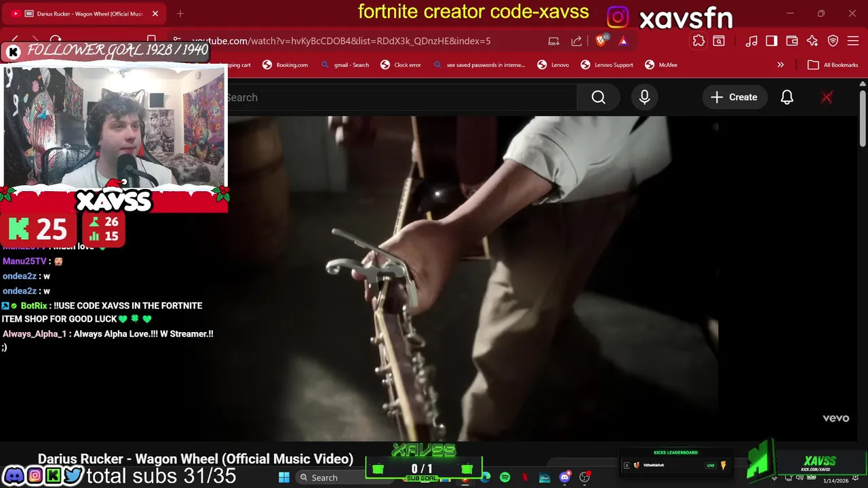This screenshot has height=488, width=868.
Task: Open the McAfee bookmark
Action: (x=661, y=65)
